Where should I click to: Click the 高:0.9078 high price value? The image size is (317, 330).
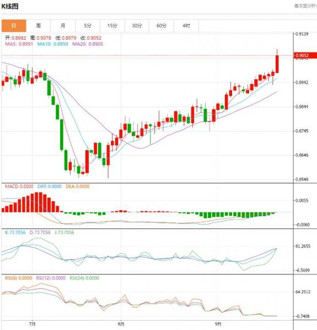point(40,38)
